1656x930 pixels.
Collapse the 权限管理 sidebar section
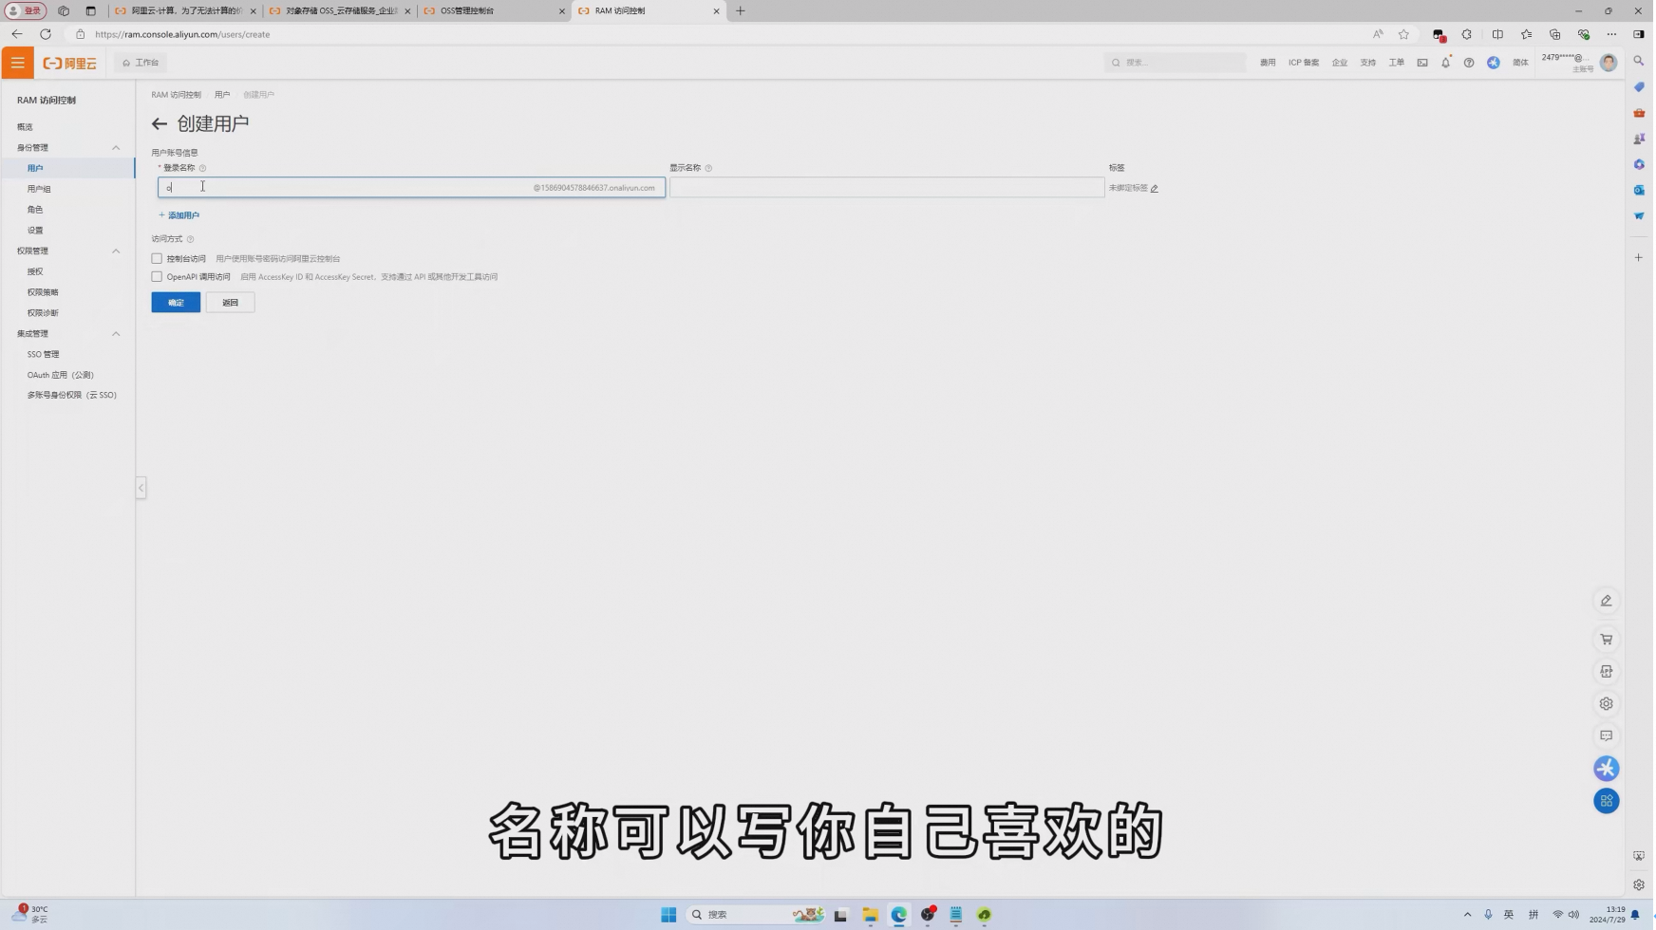116,251
